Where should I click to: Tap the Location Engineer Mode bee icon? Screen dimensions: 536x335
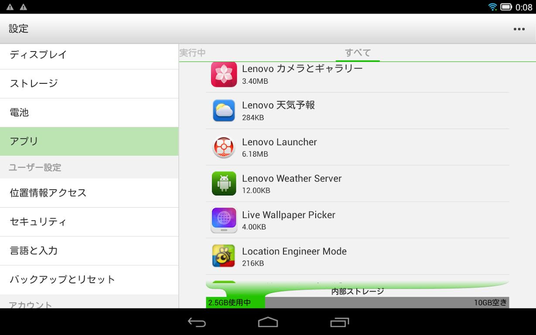coord(224,256)
